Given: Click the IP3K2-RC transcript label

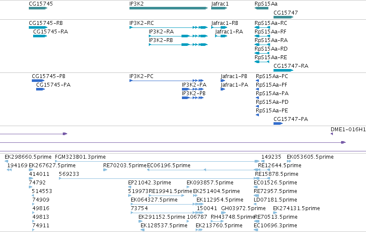Looking at the screenshot, I should click(141, 23).
